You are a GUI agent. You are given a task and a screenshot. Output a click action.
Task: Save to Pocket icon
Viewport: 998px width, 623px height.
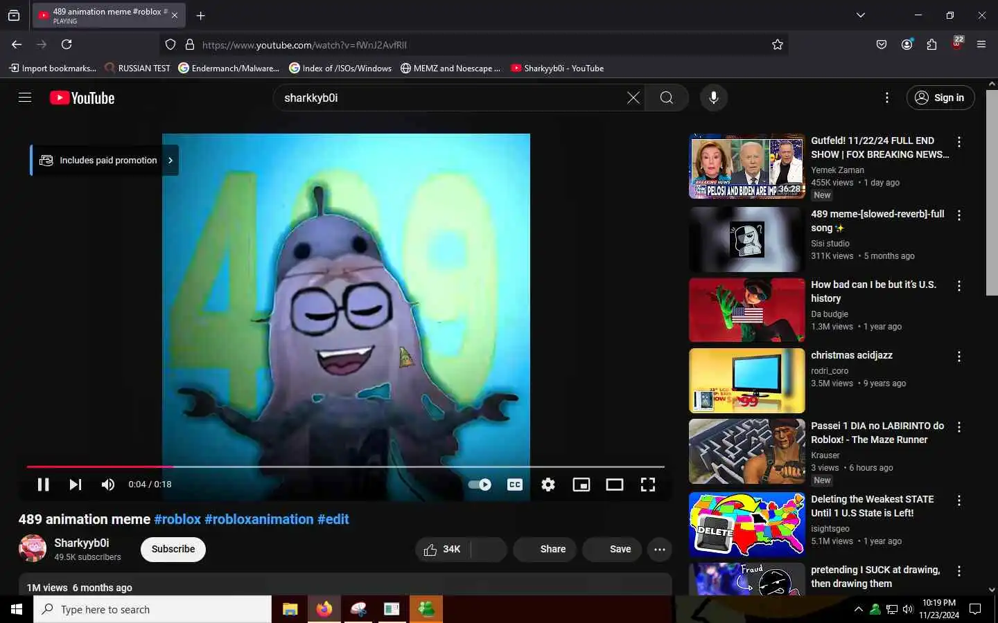[882, 44]
